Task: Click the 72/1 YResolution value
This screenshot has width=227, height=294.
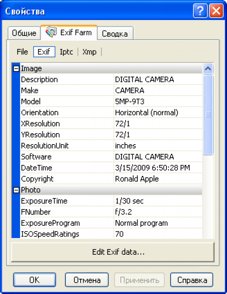Action: pos(123,135)
